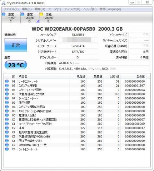Click the status icon of attribute 09 使用時間
The image size is (154, 171).
point(7,103)
